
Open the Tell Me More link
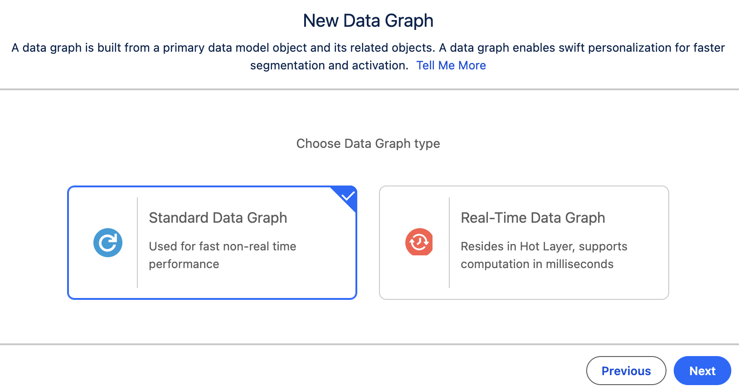pos(451,66)
